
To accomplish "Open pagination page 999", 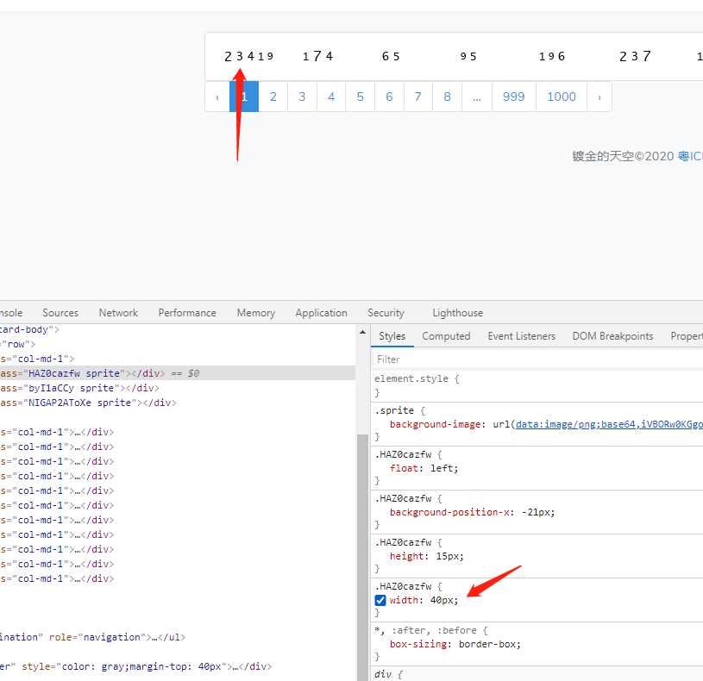I will click(514, 97).
